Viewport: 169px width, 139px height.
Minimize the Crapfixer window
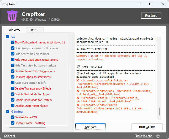point(139,4)
